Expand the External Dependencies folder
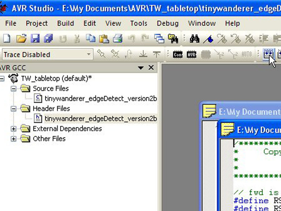The width and height of the screenshot is (281, 211). 14,129
